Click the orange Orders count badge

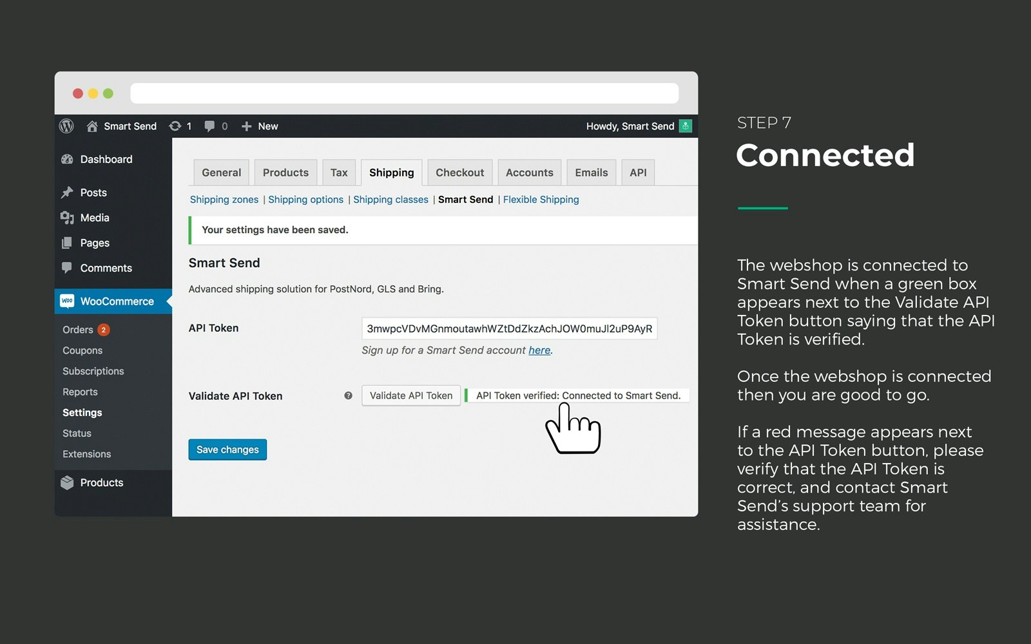(x=103, y=330)
